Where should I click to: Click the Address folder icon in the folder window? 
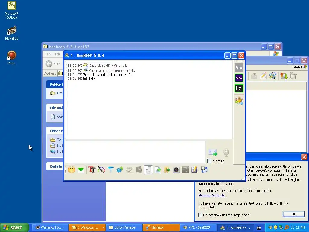[x=60, y=73]
